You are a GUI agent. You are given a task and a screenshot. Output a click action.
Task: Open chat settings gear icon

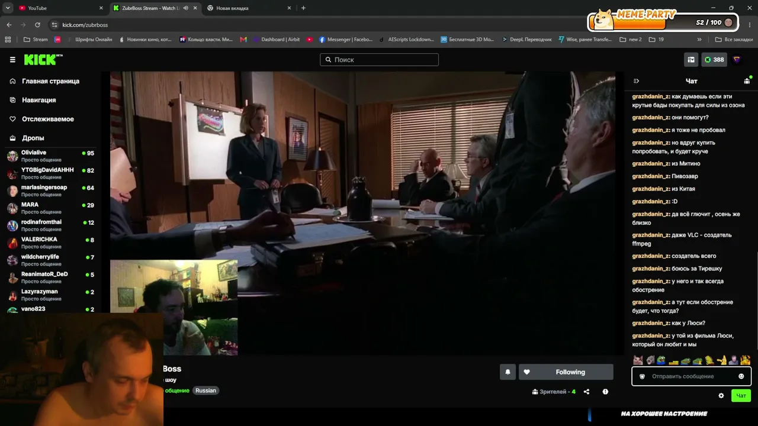(721, 396)
